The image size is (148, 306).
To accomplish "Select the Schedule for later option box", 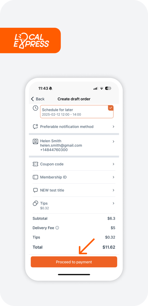I will 77,112.
